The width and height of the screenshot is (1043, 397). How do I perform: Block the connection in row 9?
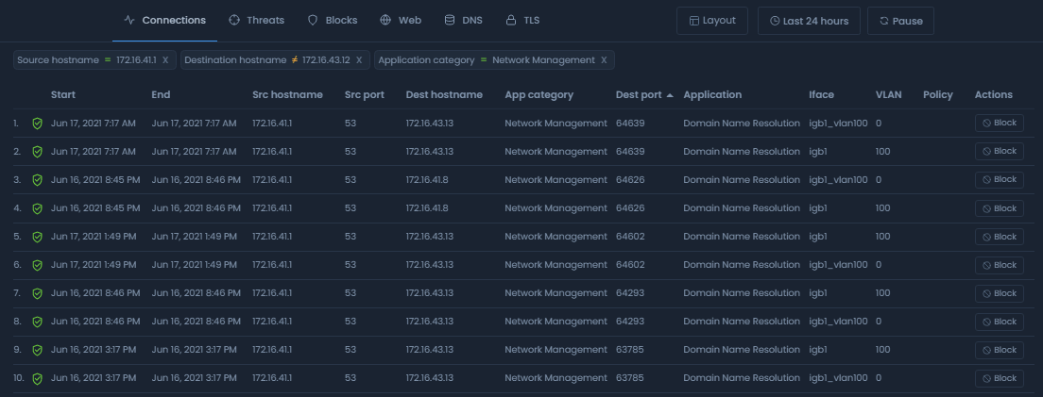click(1000, 350)
